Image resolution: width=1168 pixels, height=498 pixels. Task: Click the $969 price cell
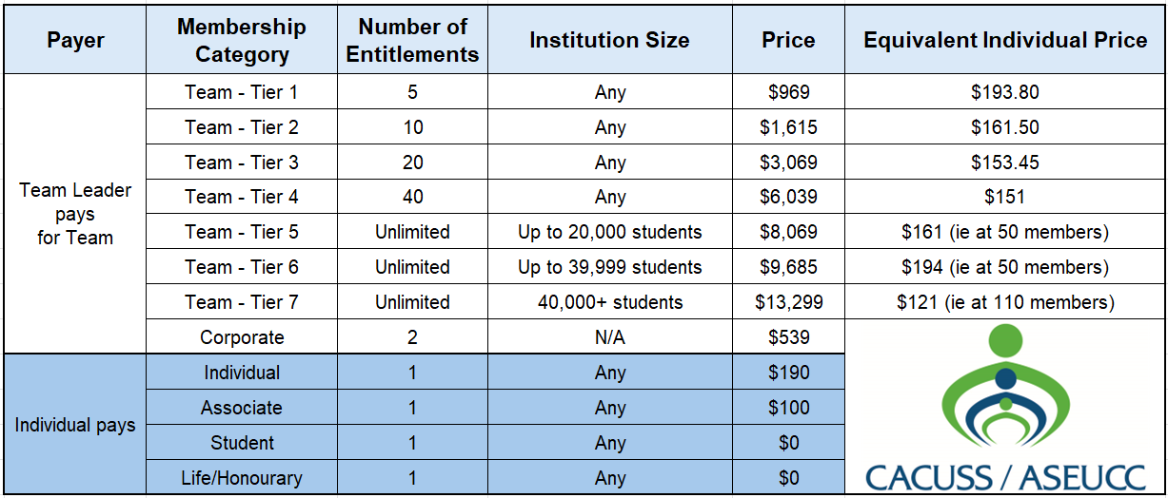tap(788, 93)
